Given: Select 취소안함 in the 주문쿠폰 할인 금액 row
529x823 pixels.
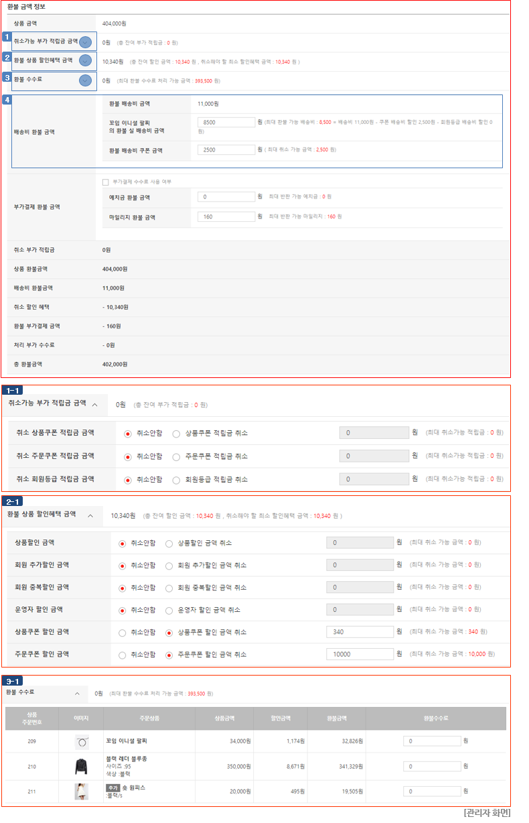Looking at the screenshot, I should click(x=122, y=655).
